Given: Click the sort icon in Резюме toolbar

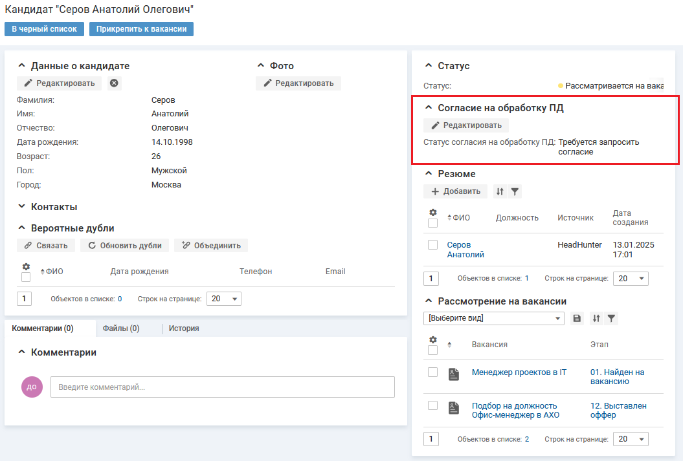Looking at the screenshot, I should (x=500, y=191).
